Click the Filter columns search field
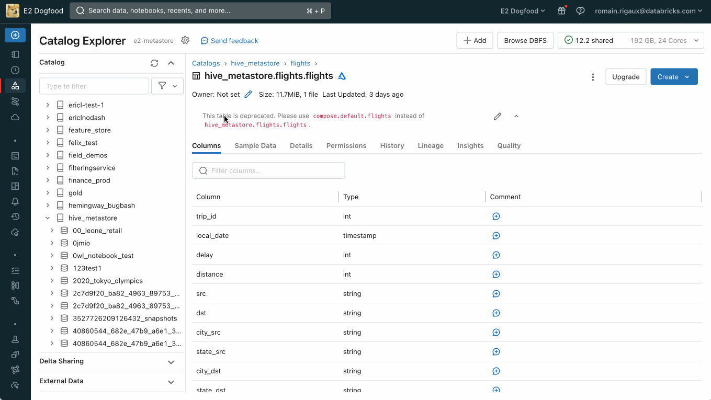 [268, 170]
